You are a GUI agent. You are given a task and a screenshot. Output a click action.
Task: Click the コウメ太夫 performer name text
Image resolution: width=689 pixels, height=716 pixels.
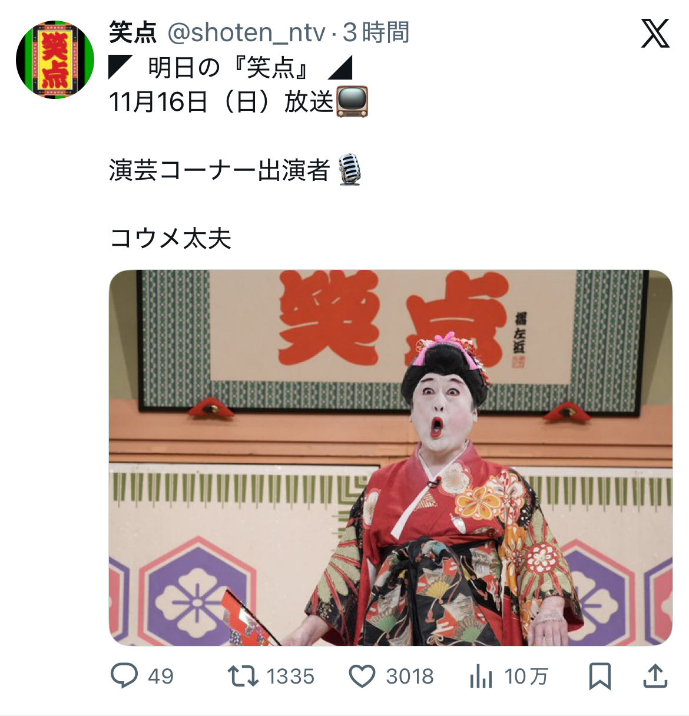pos(171,239)
